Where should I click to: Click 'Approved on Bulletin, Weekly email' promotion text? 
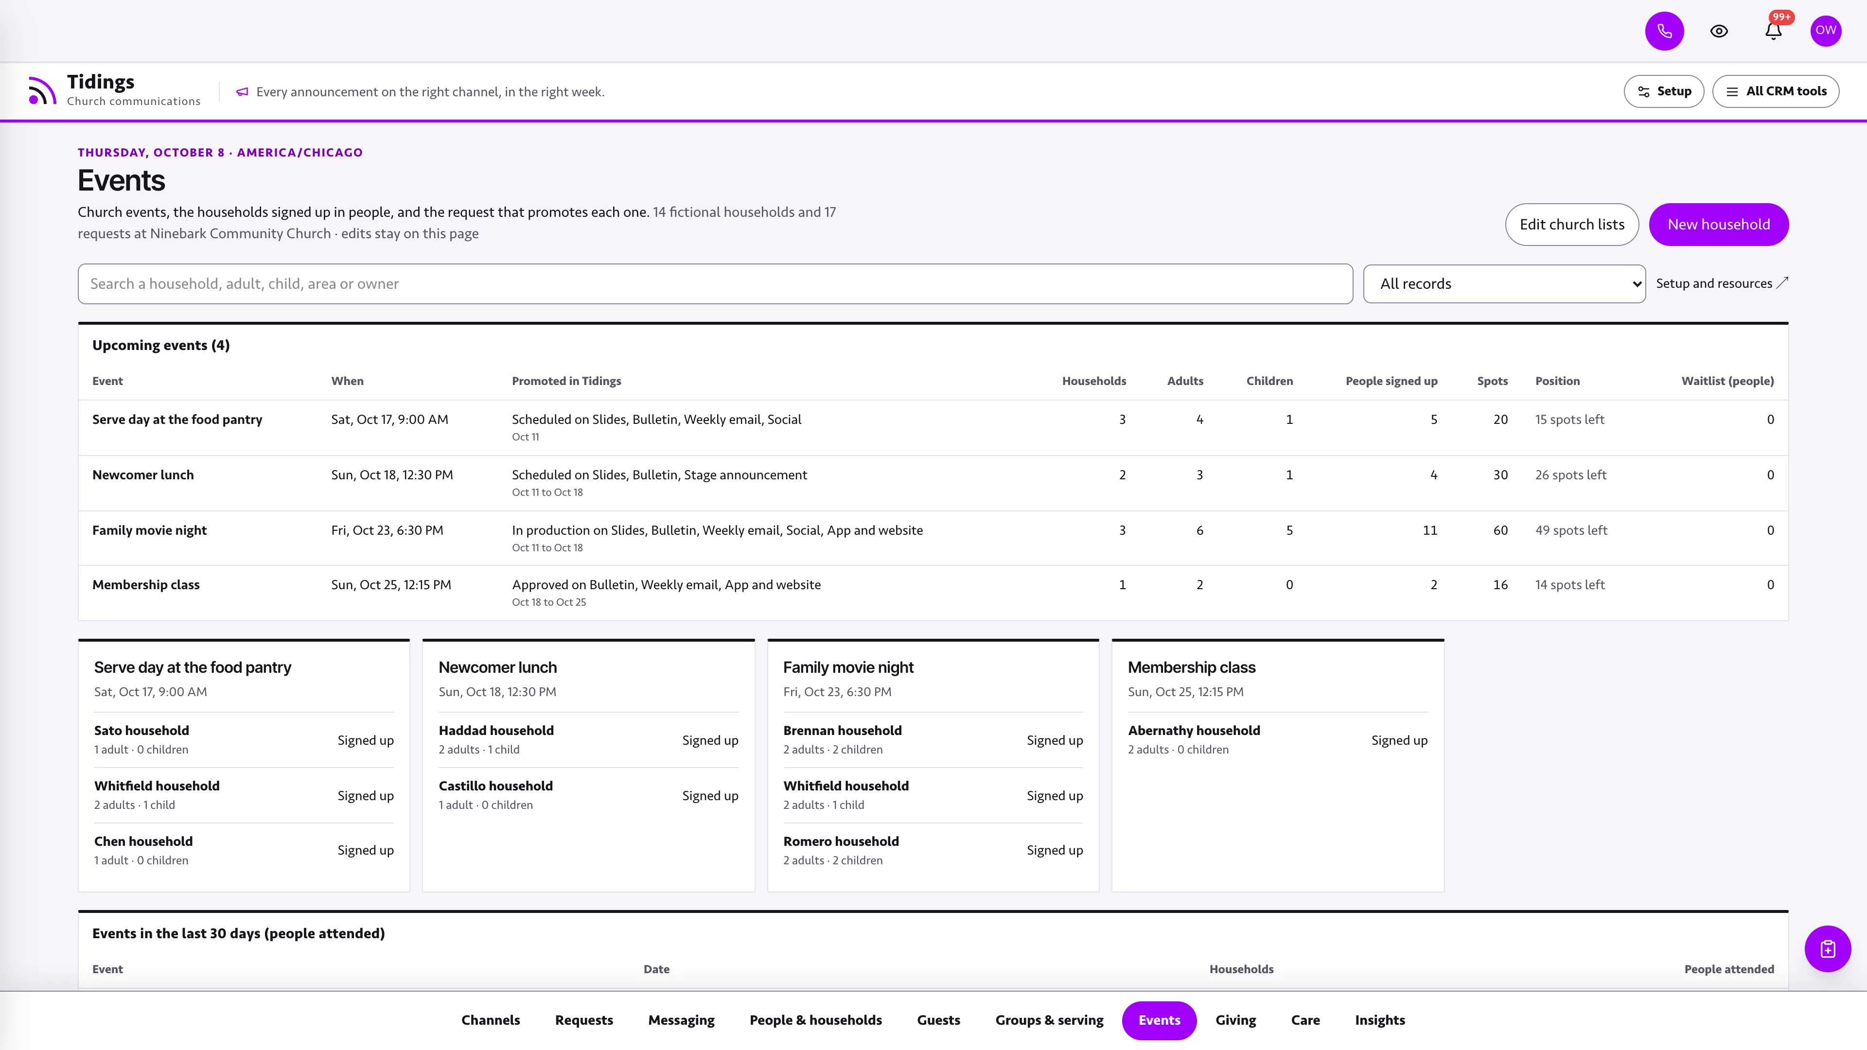pyautogui.click(x=666, y=585)
